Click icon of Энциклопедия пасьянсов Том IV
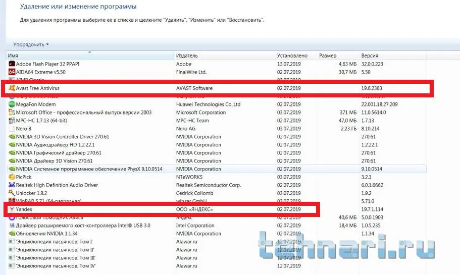The image size is (460, 275). click(x=12, y=265)
